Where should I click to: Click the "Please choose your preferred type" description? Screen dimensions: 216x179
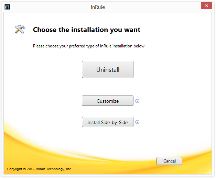(89, 46)
